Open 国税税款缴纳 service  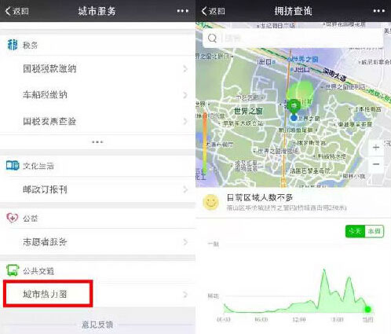pyautogui.click(x=97, y=69)
